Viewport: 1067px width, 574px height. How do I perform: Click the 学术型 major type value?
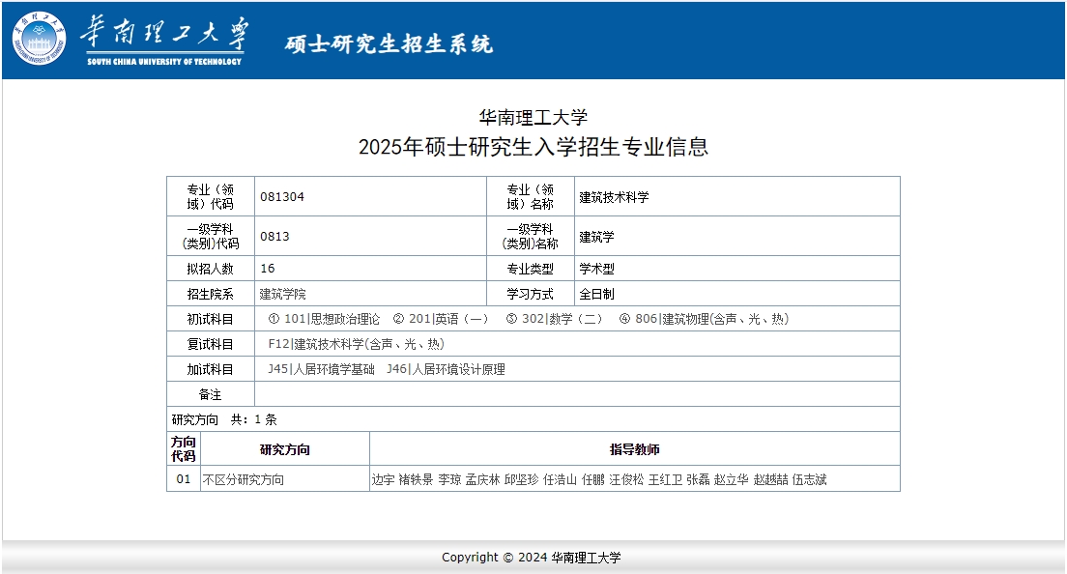[596, 269]
